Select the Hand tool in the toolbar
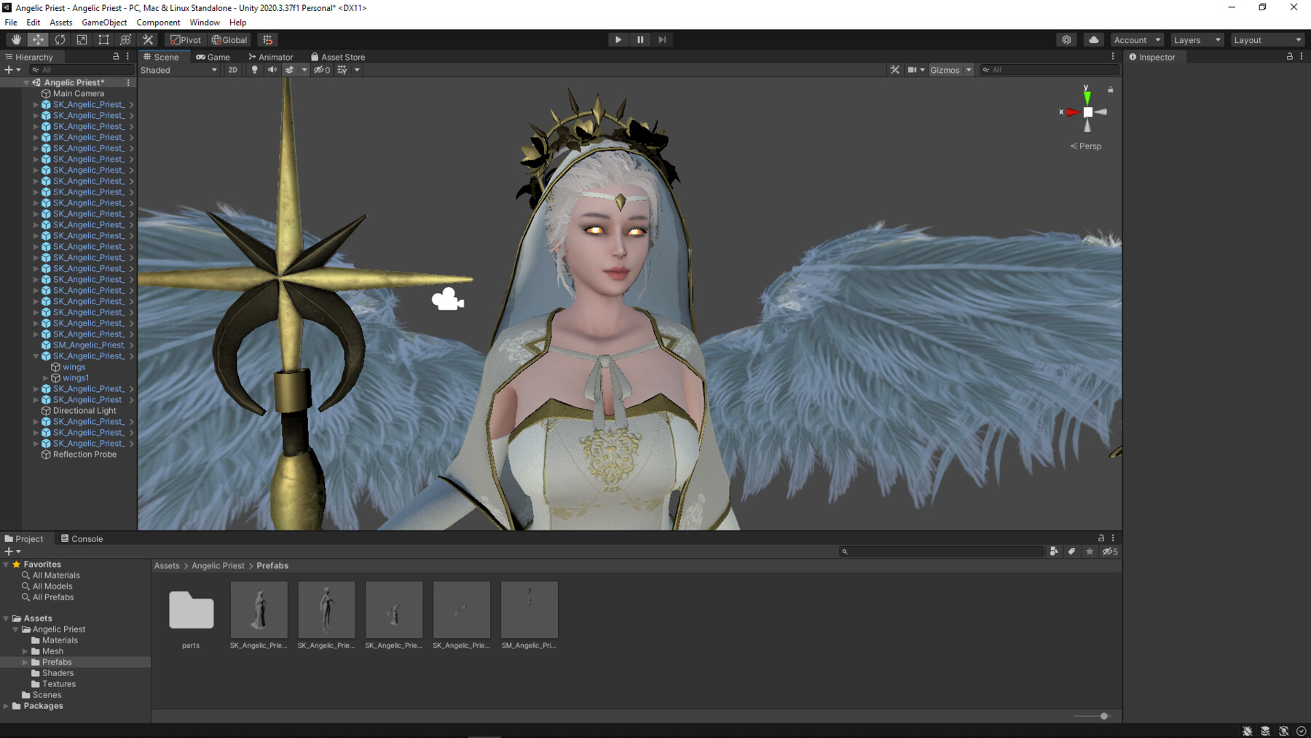The width and height of the screenshot is (1311, 738). (16, 39)
